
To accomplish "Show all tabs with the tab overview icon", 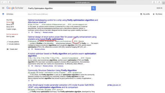I will pos(159,2).
